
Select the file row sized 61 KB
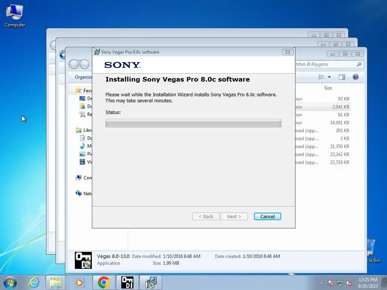tap(322, 114)
